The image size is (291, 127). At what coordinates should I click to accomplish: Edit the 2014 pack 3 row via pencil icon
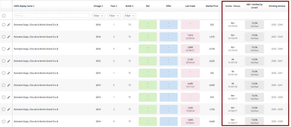coord(9,109)
